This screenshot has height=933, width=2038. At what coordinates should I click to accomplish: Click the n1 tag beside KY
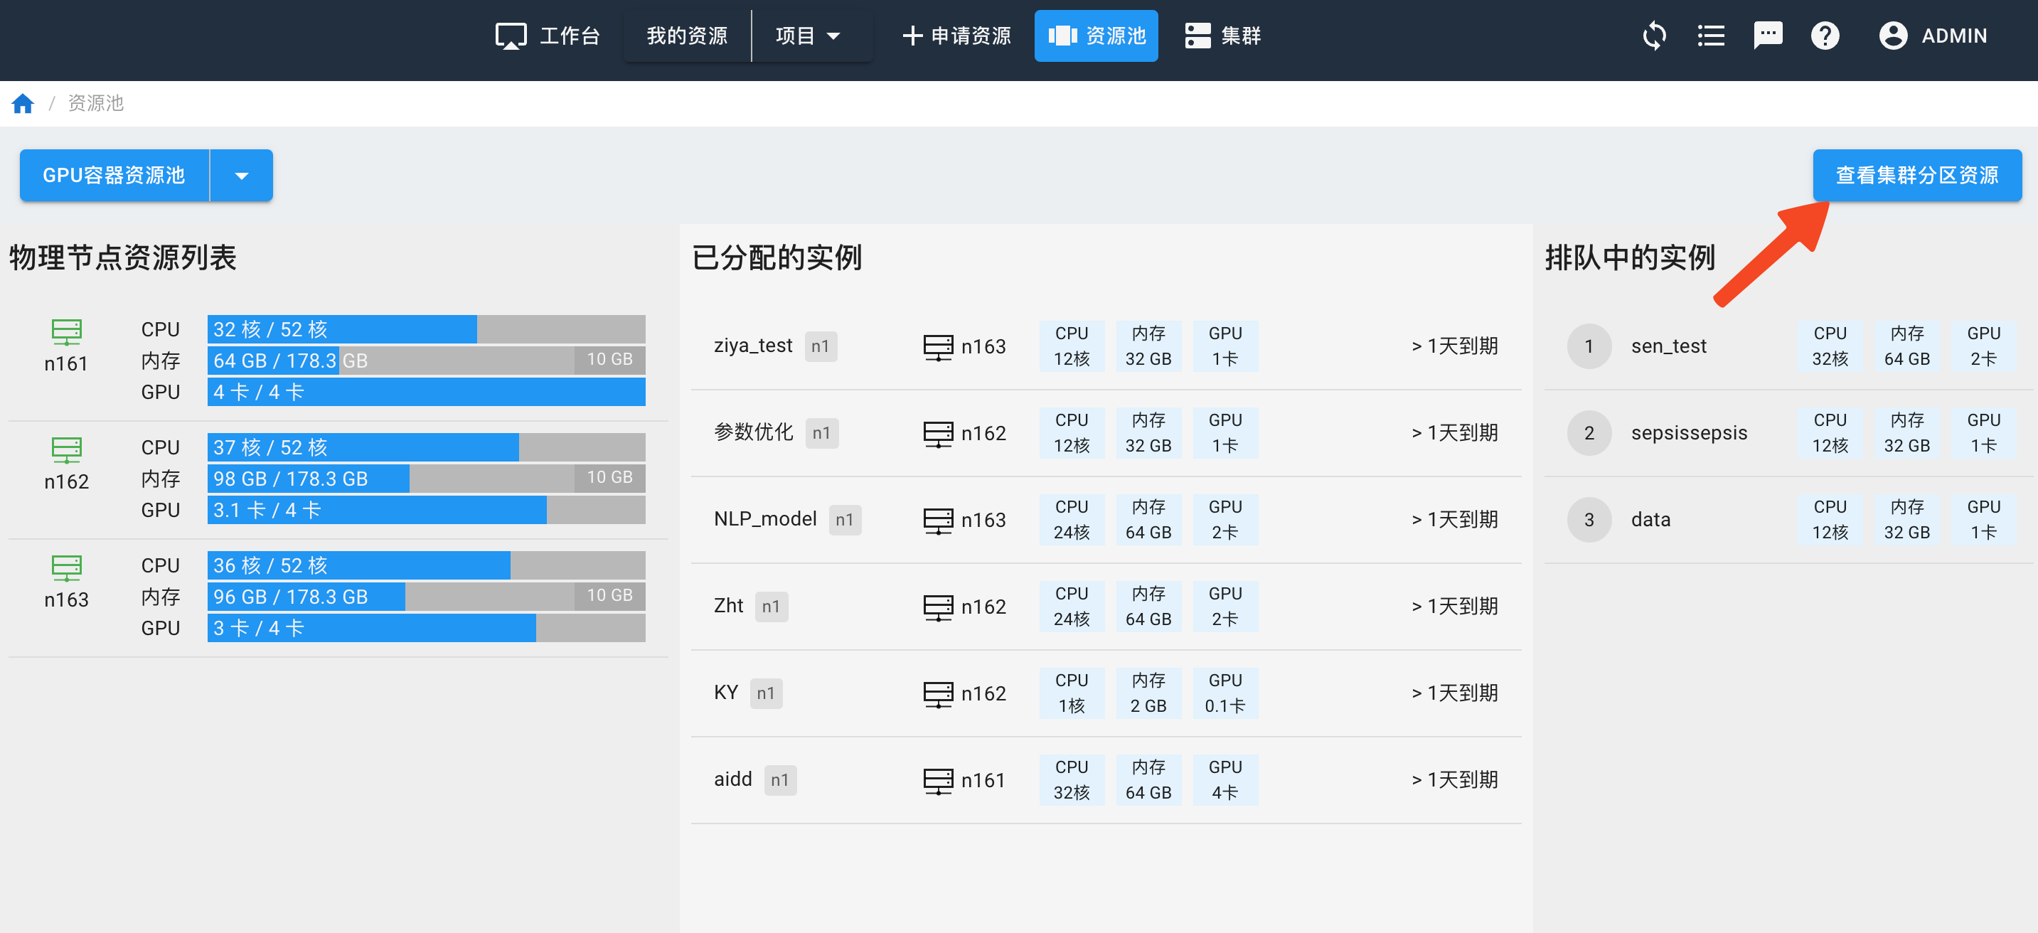766,694
